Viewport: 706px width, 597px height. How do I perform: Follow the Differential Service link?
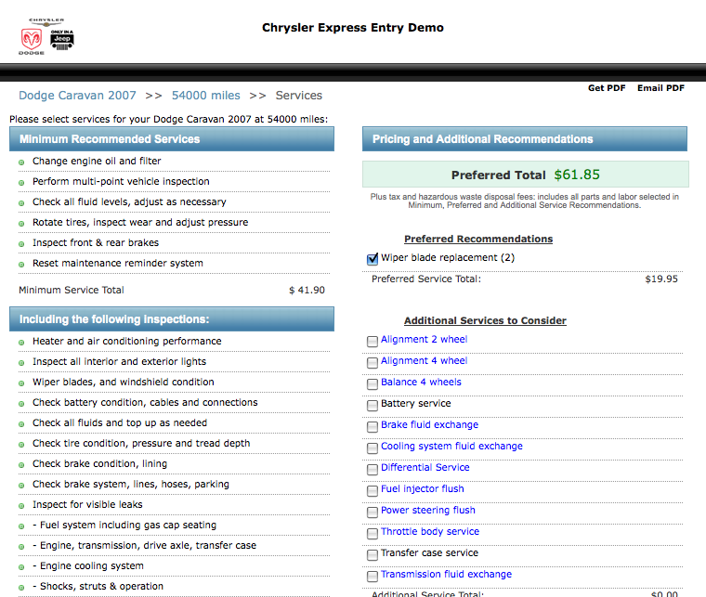click(x=425, y=467)
